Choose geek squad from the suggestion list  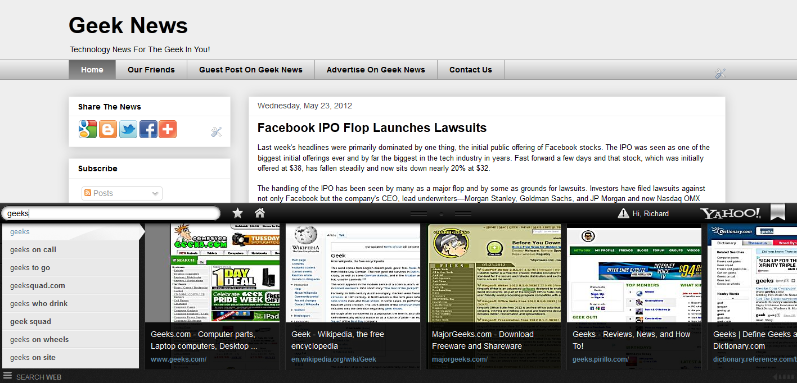click(31, 321)
